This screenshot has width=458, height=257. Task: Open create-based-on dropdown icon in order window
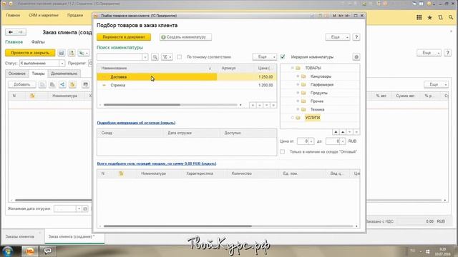(x=84, y=53)
